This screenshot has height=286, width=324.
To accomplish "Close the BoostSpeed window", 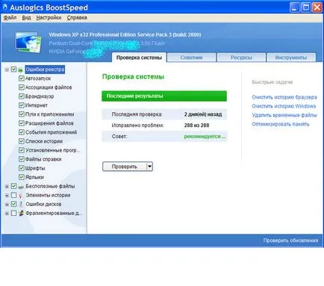I will pyautogui.click(x=317, y=7).
